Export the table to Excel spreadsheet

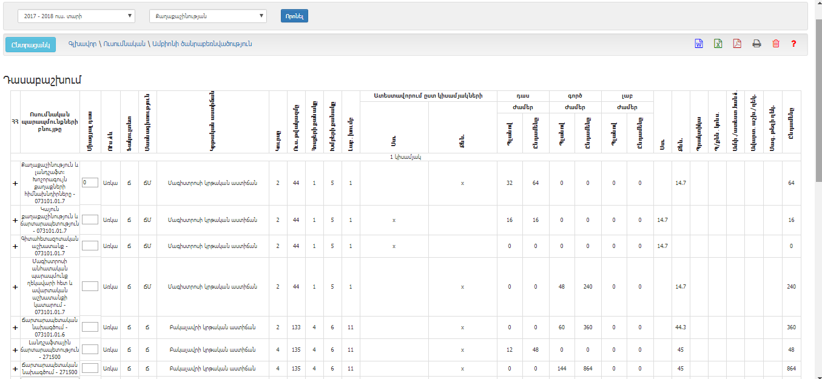(718, 44)
